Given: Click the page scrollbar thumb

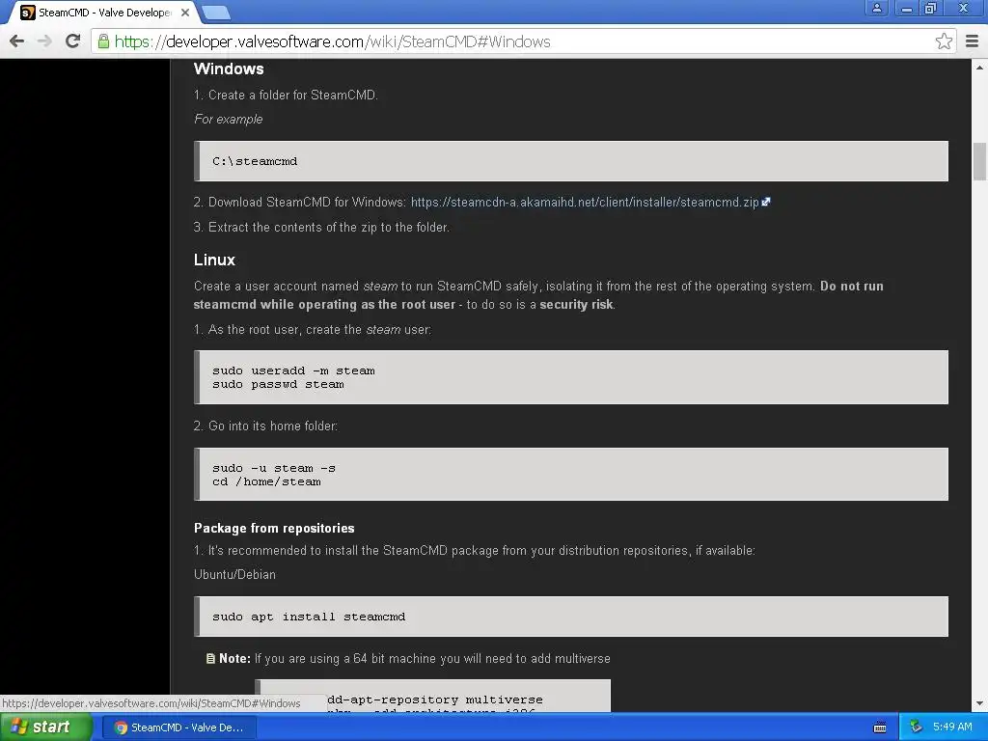Looking at the screenshot, I should 979,161.
